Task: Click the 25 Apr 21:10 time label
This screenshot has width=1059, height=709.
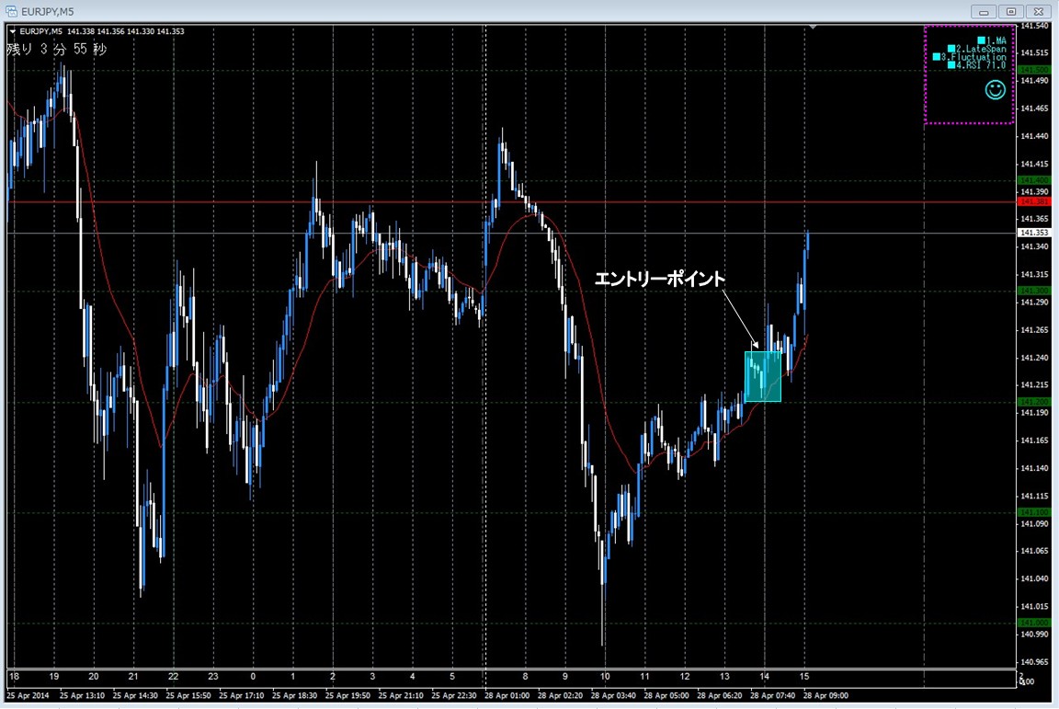Action: [x=401, y=695]
